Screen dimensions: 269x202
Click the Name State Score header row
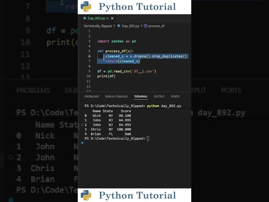pos(111,111)
